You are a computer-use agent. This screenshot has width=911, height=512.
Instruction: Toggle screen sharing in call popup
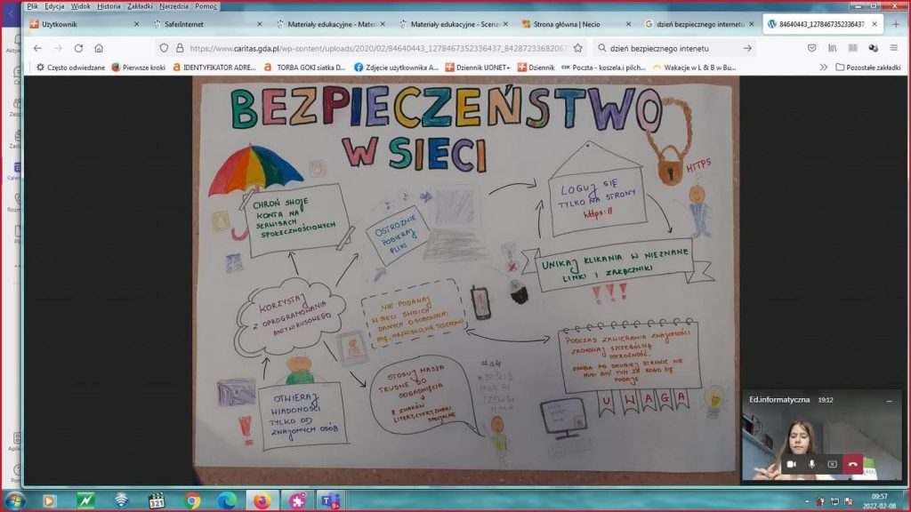point(832,464)
